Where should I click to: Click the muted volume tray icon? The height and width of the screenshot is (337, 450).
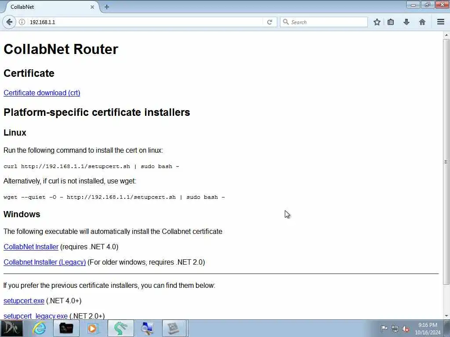pyautogui.click(x=406, y=329)
